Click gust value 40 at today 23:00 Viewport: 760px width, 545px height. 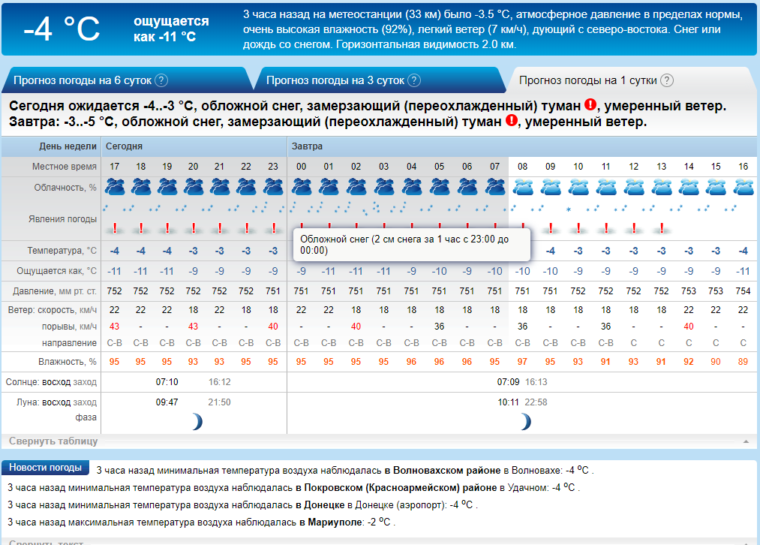coord(273,327)
